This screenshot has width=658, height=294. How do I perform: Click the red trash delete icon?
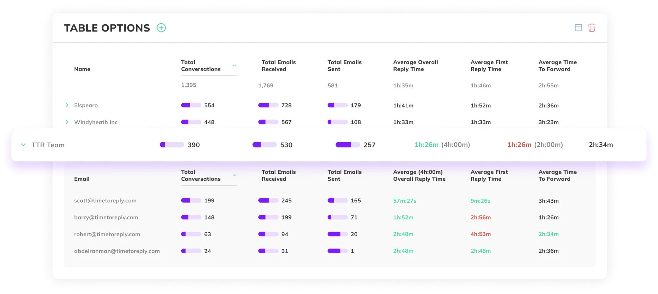[x=592, y=28]
